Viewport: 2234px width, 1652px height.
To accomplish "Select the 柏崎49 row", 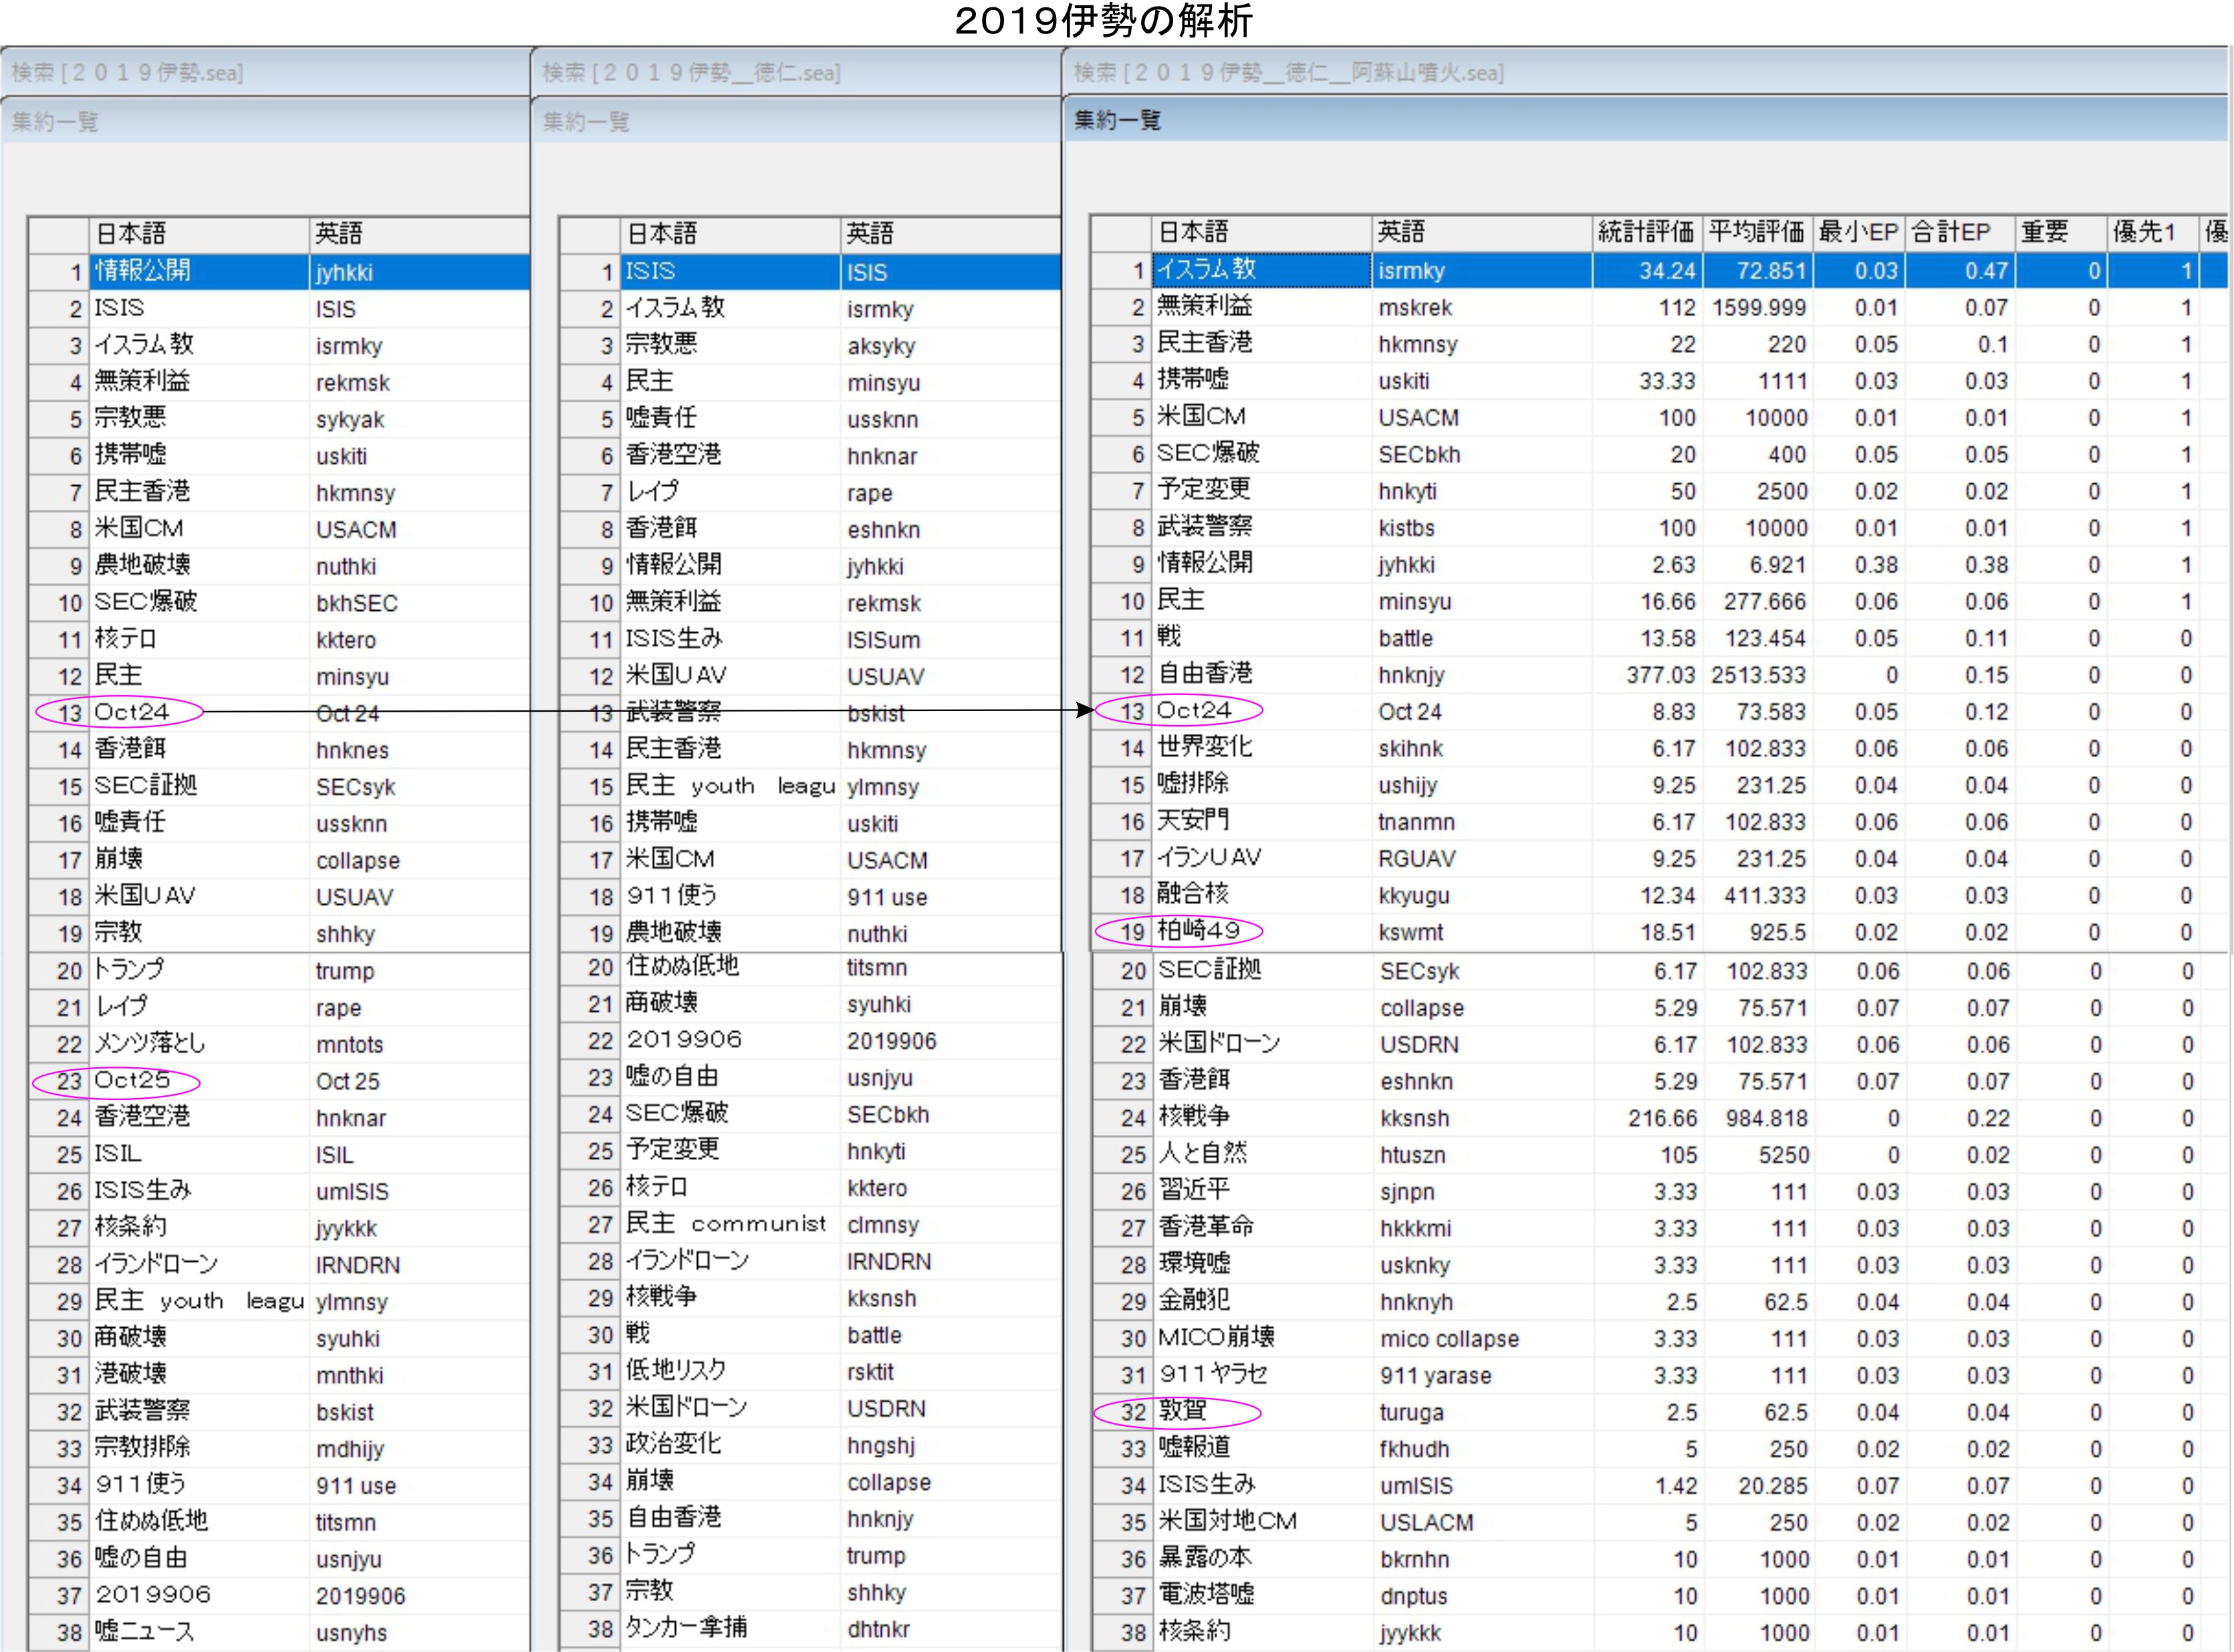I will point(1198,931).
